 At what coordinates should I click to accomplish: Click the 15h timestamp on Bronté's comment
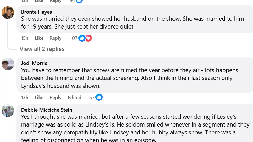[x=25, y=38]
